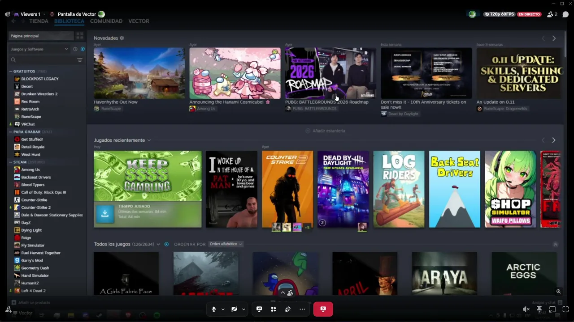Pop out the stream into a separate window
This screenshot has height=322, width=574.
pyautogui.click(x=552, y=309)
